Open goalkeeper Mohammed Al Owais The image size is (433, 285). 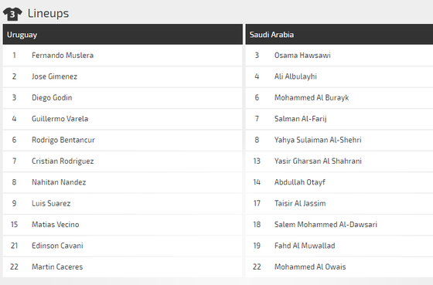click(x=310, y=266)
